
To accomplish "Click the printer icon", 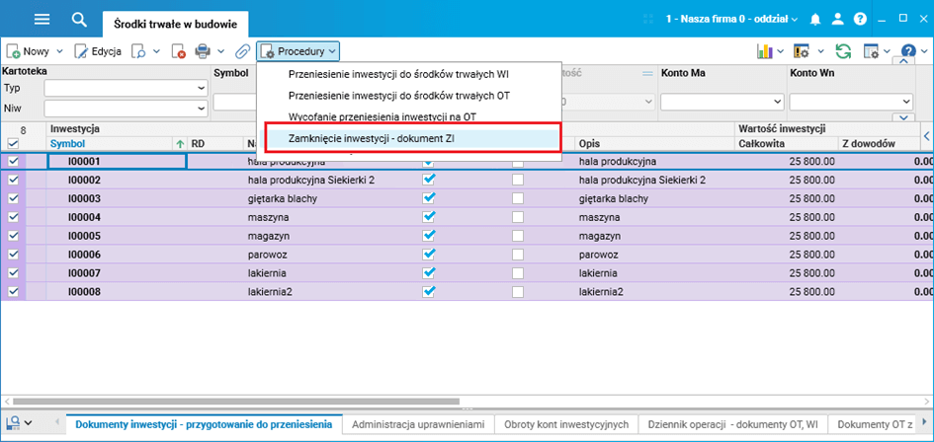I will (x=204, y=51).
